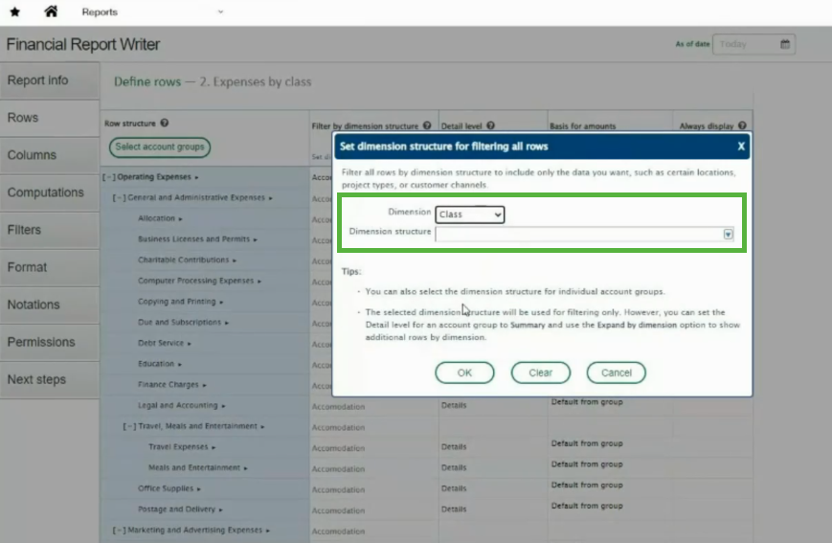Screen dimensions: 832x543
Task: Click the star favorites icon
Action: coord(14,12)
